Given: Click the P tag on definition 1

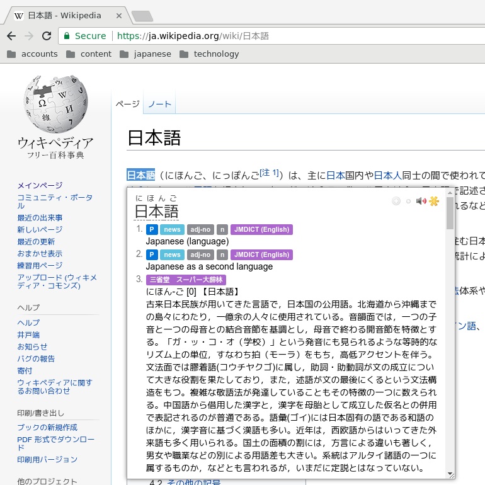Looking at the screenshot, I should 152,229.
